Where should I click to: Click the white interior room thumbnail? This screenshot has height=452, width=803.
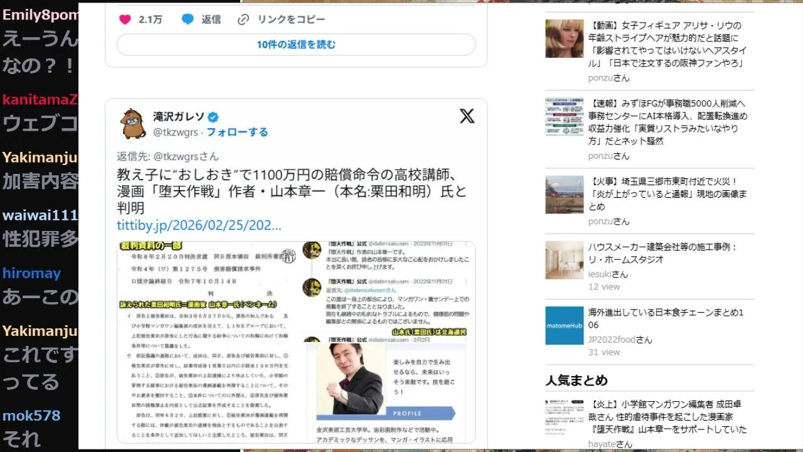click(564, 260)
